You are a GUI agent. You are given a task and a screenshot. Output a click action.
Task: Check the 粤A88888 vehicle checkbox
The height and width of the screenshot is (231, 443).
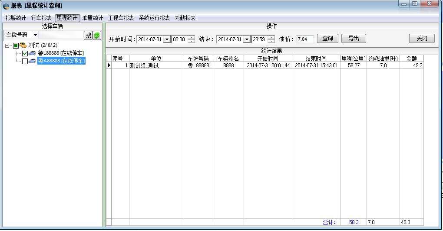[25, 61]
